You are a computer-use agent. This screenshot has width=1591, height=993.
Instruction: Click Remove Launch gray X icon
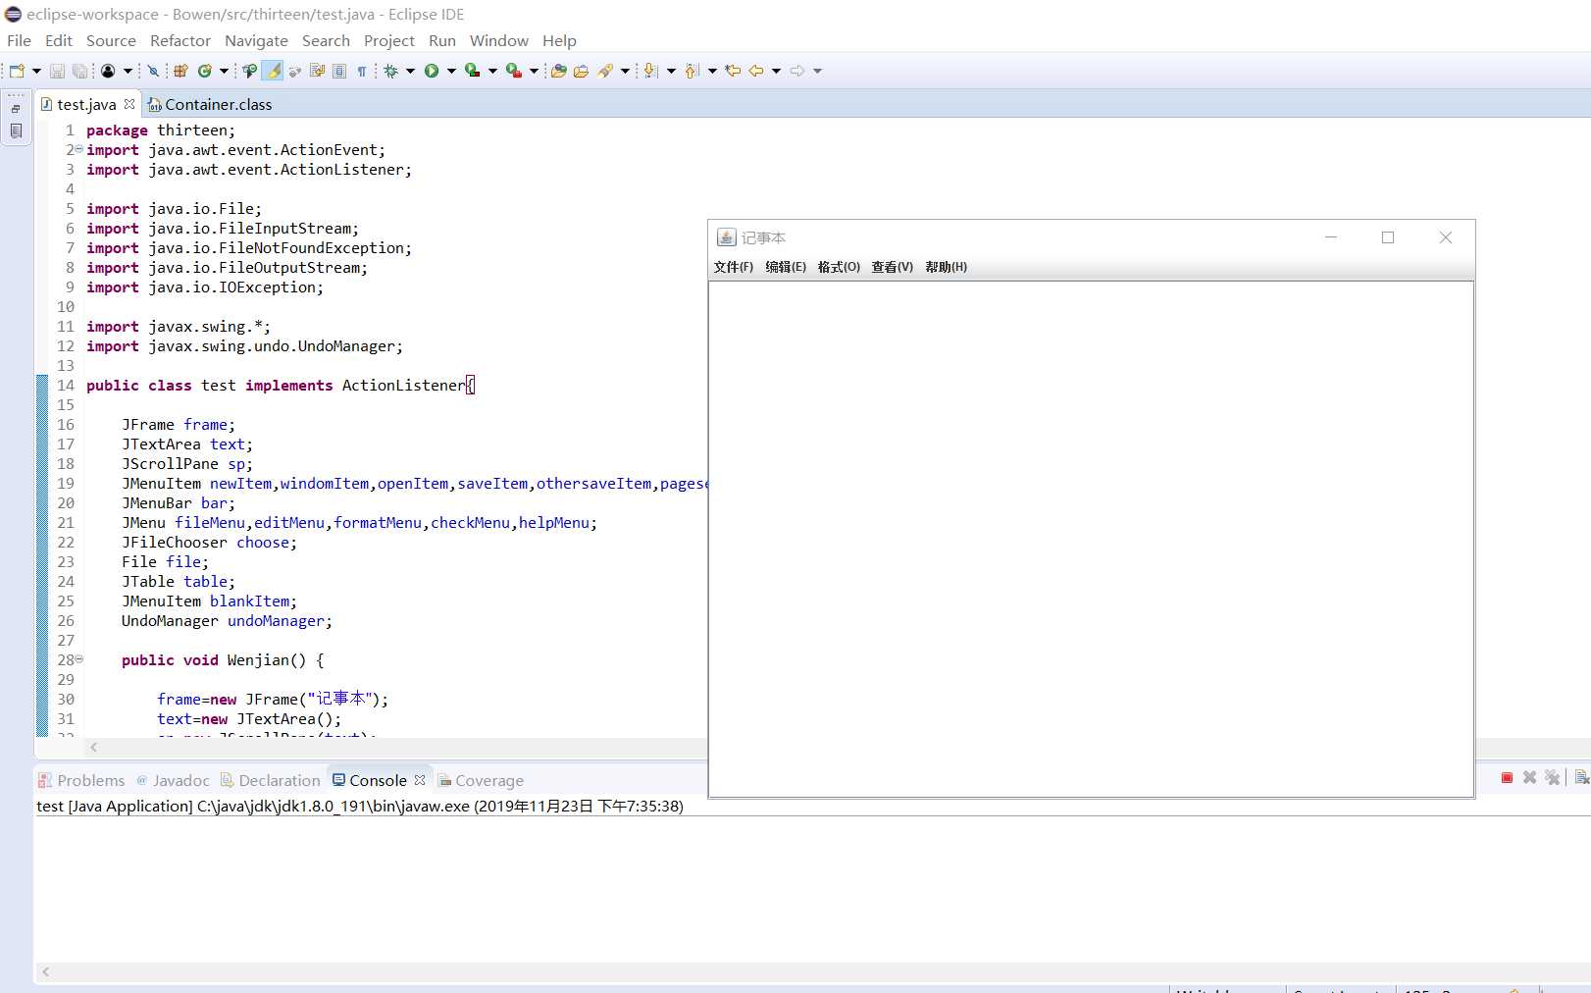click(1529, 778)
